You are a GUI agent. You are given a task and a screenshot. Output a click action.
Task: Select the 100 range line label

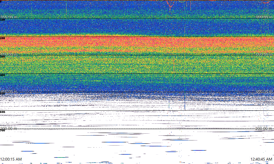click(3, 20)
